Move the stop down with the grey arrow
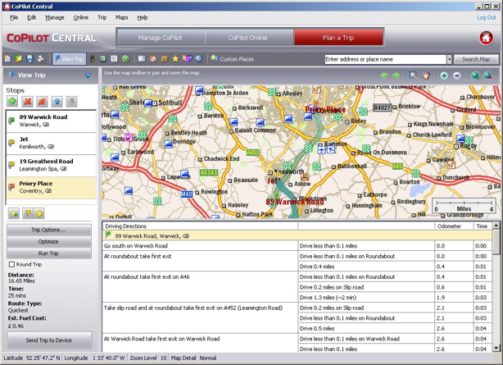The width and height of the screenshot is (503, 365). point(72,102)
